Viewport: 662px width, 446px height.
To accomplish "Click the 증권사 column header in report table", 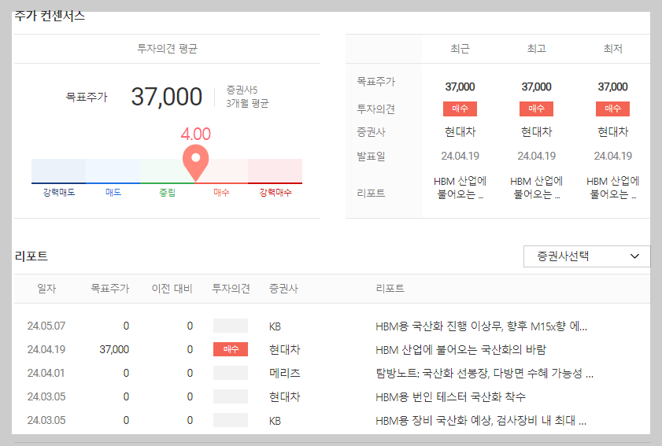I will coord(283,289).
